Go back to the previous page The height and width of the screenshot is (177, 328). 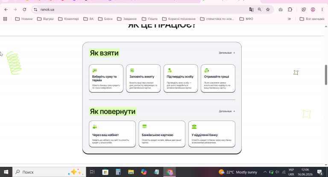pyautogui.click(x=6, y=10)
